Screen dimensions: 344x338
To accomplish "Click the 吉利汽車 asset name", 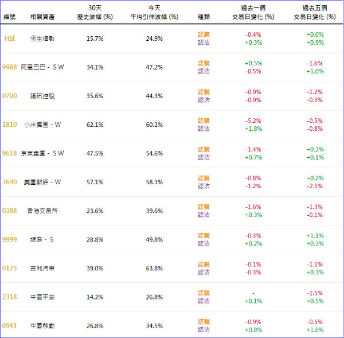I will pos(42,269).
